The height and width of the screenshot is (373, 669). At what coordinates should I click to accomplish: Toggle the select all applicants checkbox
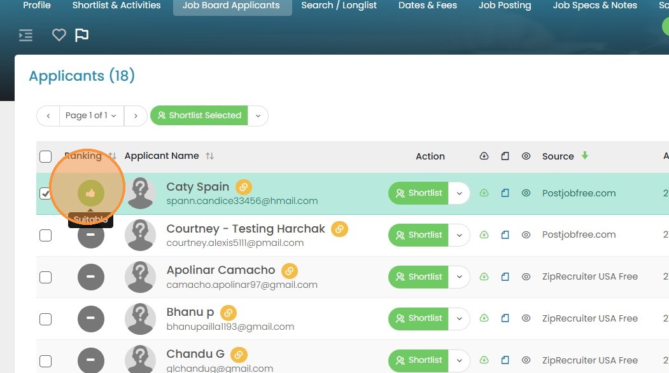(46, 156)
